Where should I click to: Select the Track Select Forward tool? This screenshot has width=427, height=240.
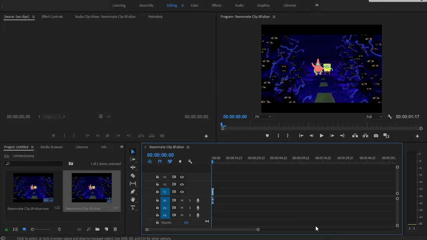(133, 160)
